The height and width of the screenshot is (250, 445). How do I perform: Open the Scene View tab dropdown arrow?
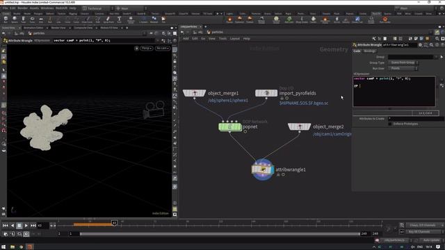[x=19, y=28]
